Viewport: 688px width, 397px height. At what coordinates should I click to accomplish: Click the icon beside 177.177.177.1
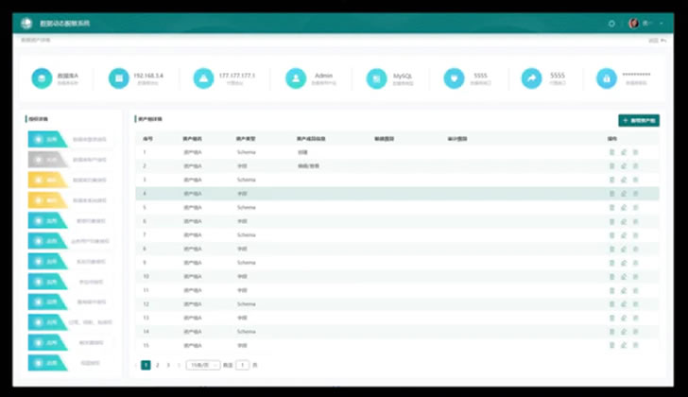point(203,78)
